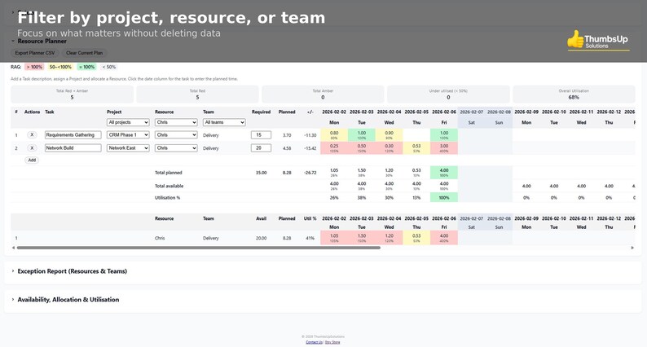Open the All teams filter dropdown
The image size is (647, 347).
(224, 122)
